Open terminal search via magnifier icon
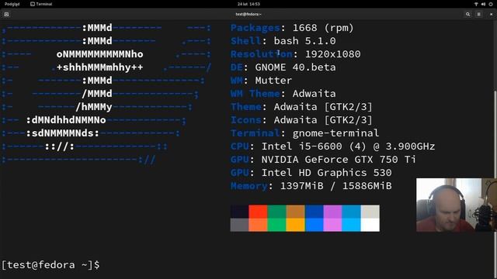This screenshot has height=279, width=497. point(467,14)
